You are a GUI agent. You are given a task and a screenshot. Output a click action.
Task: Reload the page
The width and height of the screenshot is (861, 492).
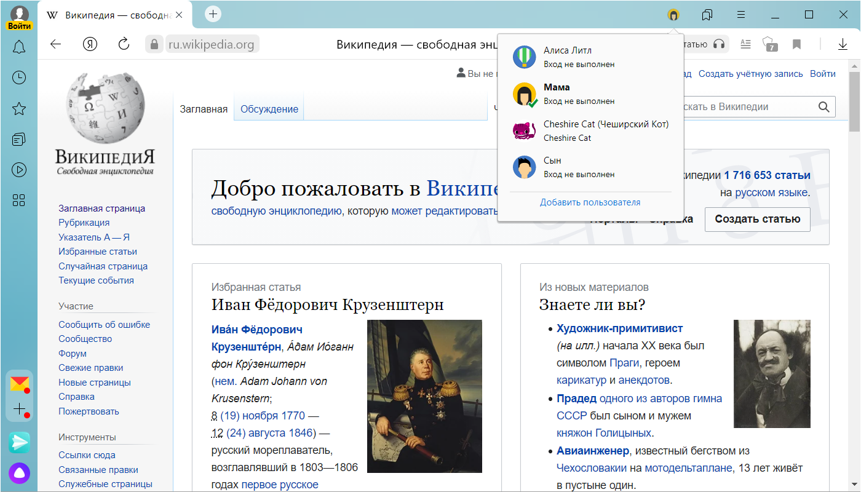tap(124, 44)
